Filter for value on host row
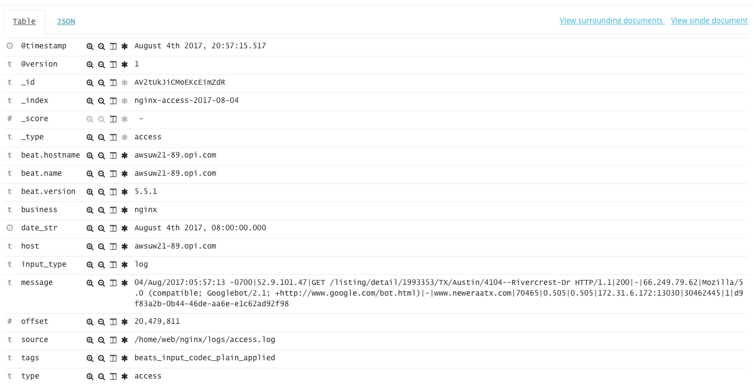Screen dimensions: 754x386 [90, 247]
